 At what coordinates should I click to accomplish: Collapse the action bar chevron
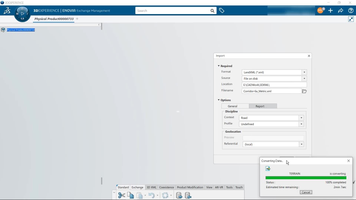(114, 192)
